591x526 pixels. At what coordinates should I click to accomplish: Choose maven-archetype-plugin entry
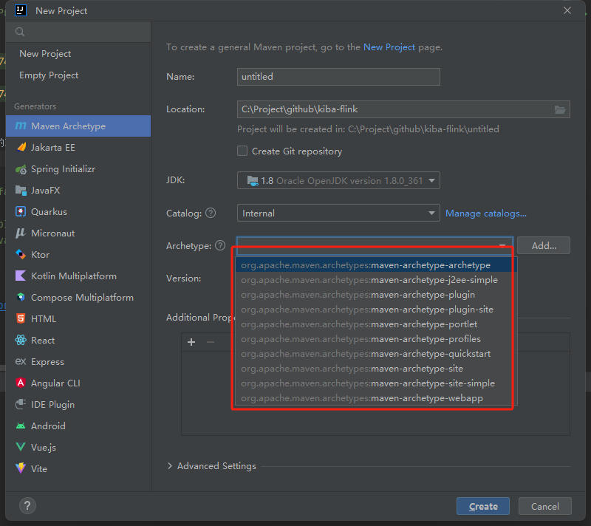coord(376,295)
